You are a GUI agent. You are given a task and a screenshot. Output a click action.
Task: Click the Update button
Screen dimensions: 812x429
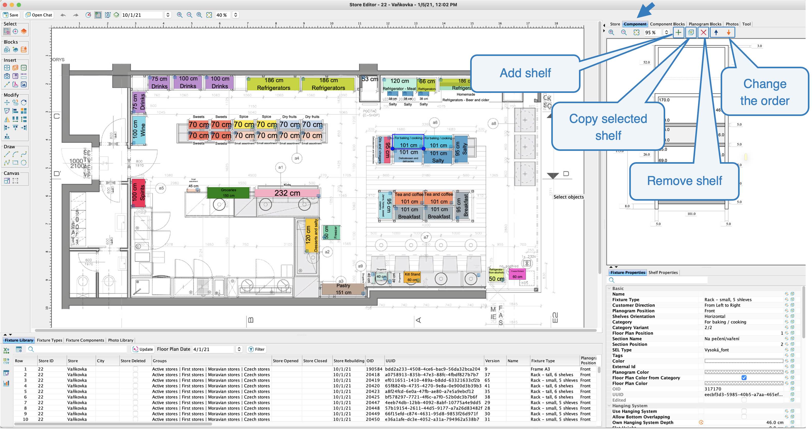143,349
